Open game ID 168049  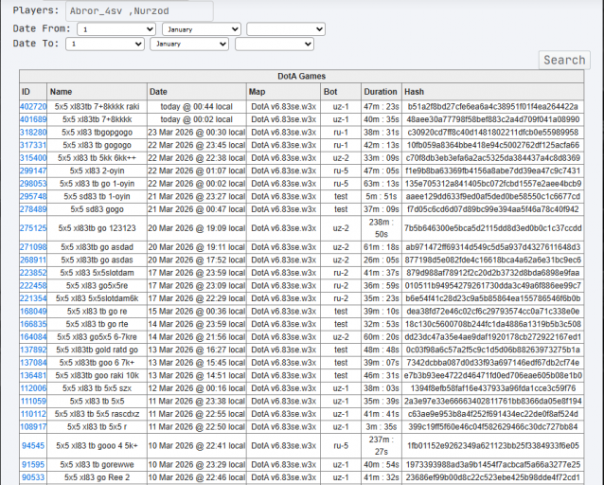coord(33,311)
